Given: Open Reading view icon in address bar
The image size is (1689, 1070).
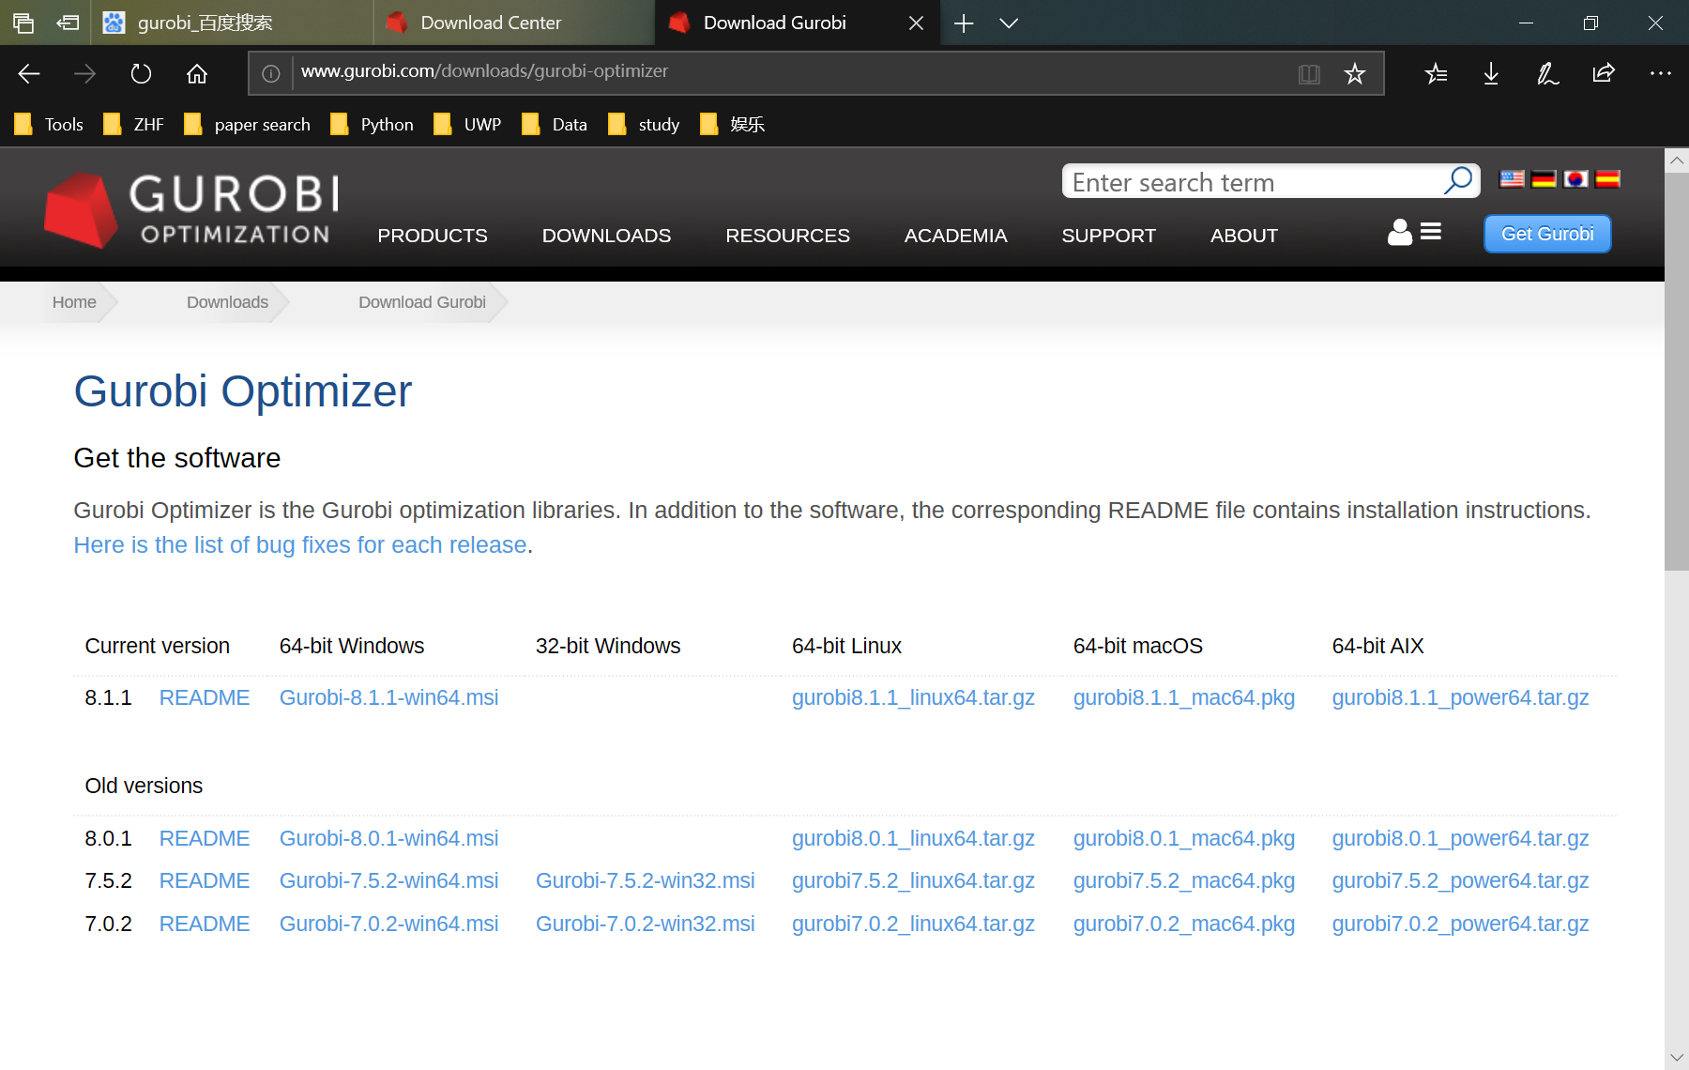Looking at the screenshot, I should (x=1309, y=73).
